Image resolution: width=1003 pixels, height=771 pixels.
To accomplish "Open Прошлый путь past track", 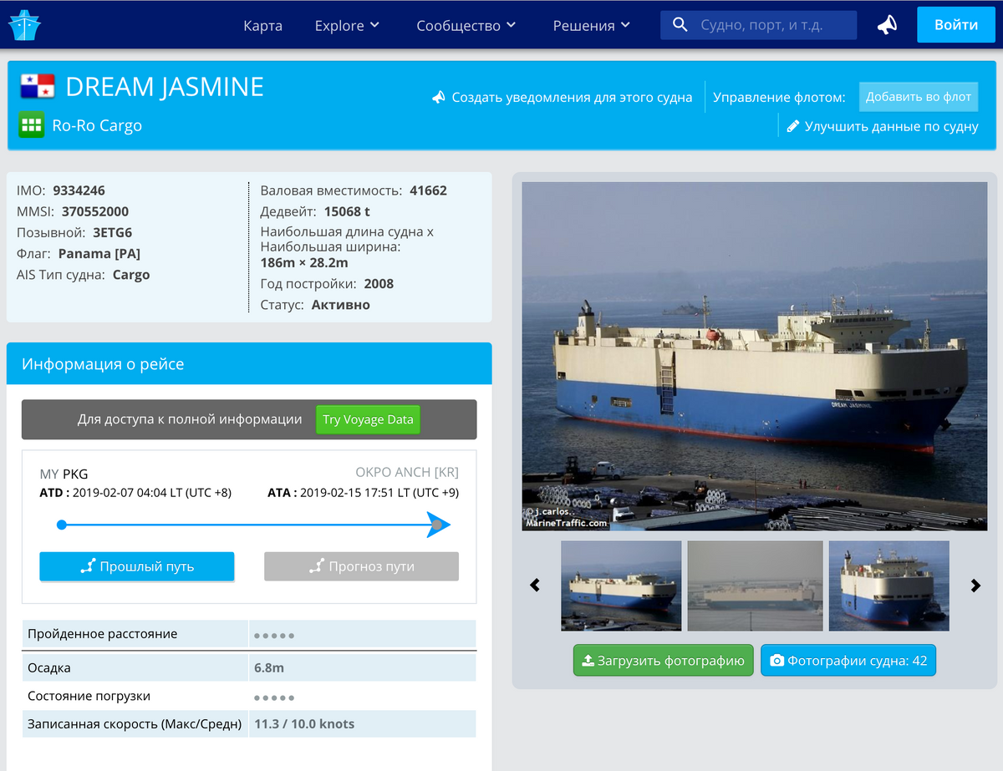I will point(137,566).
